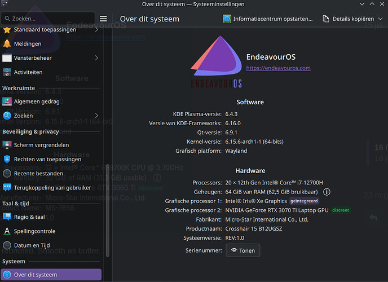Click the Meldingen bell icon
Viewport: 388px width, 282px height.
[x=7, y=44]
